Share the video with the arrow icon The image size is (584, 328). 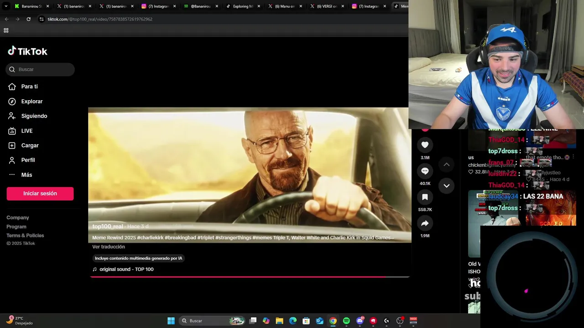point(425,223)
